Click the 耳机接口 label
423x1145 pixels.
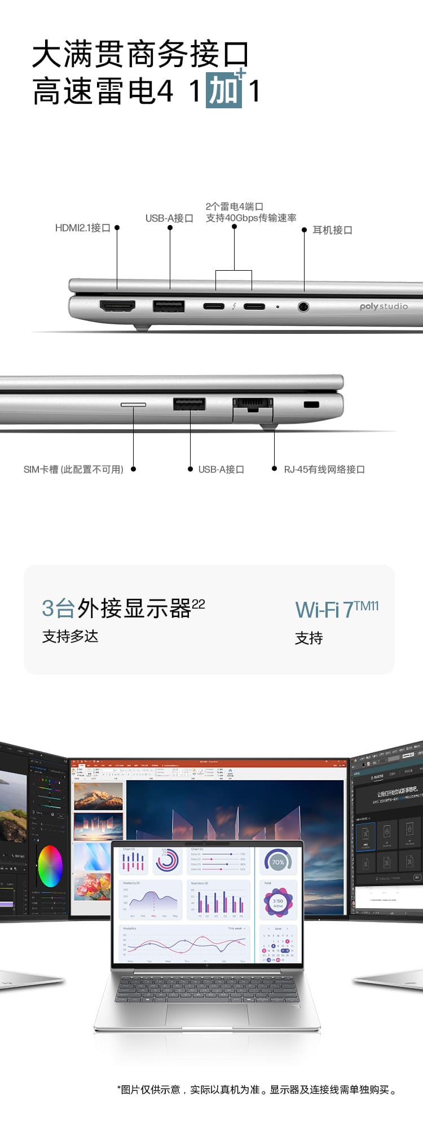pyautogui.click(x=332, y=230)
